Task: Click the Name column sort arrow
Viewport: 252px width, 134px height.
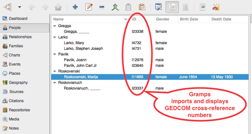Action: pos(125,19)
